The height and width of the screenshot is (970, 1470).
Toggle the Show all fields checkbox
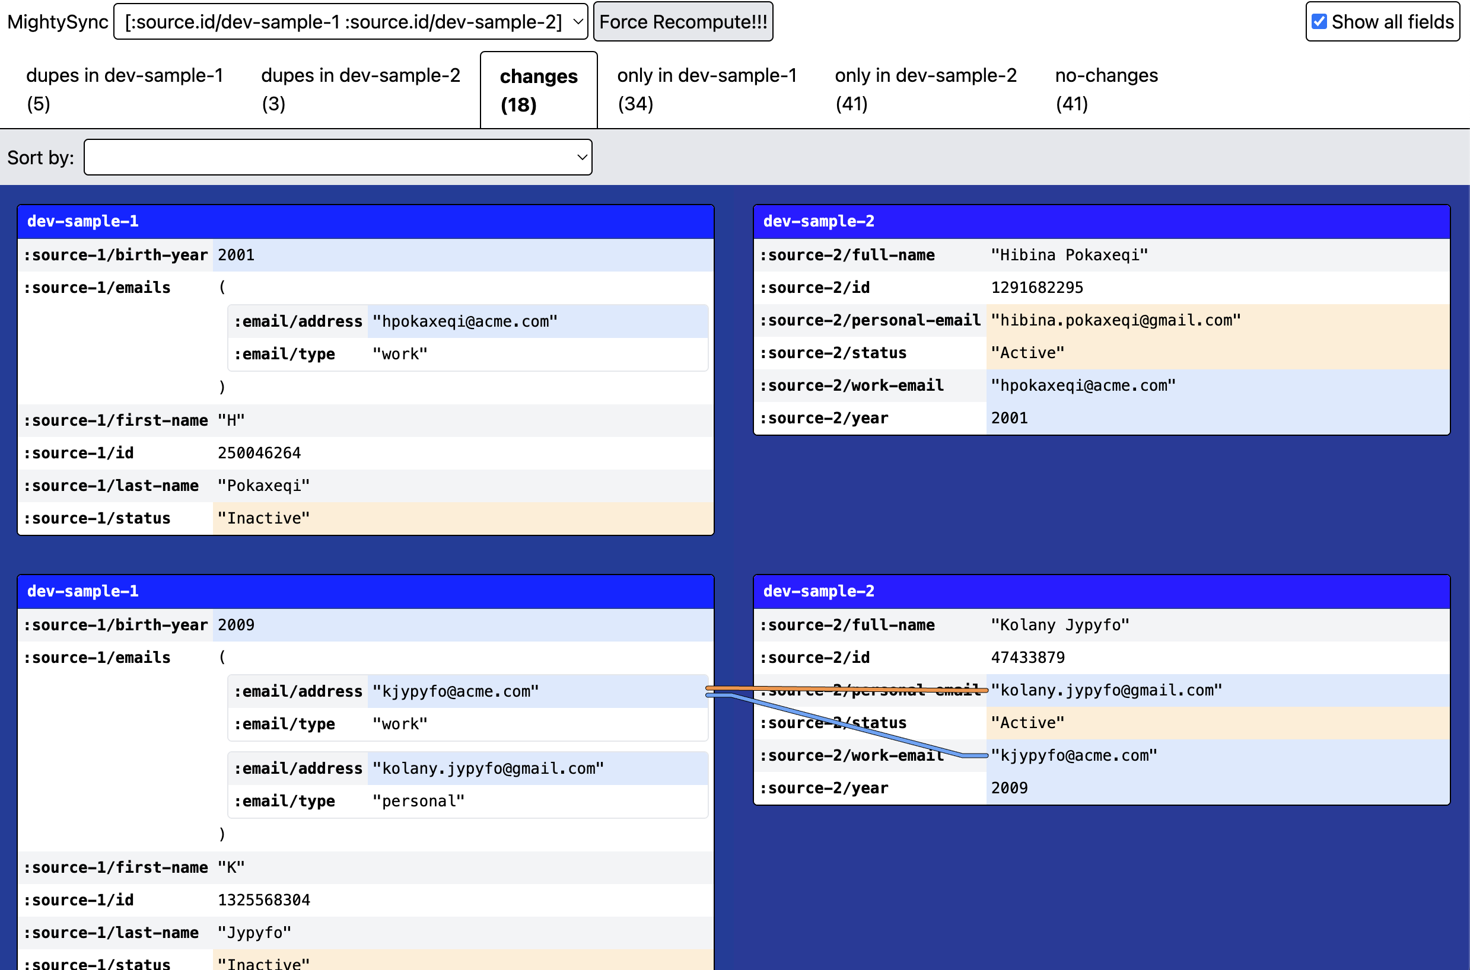[1319, 22]
